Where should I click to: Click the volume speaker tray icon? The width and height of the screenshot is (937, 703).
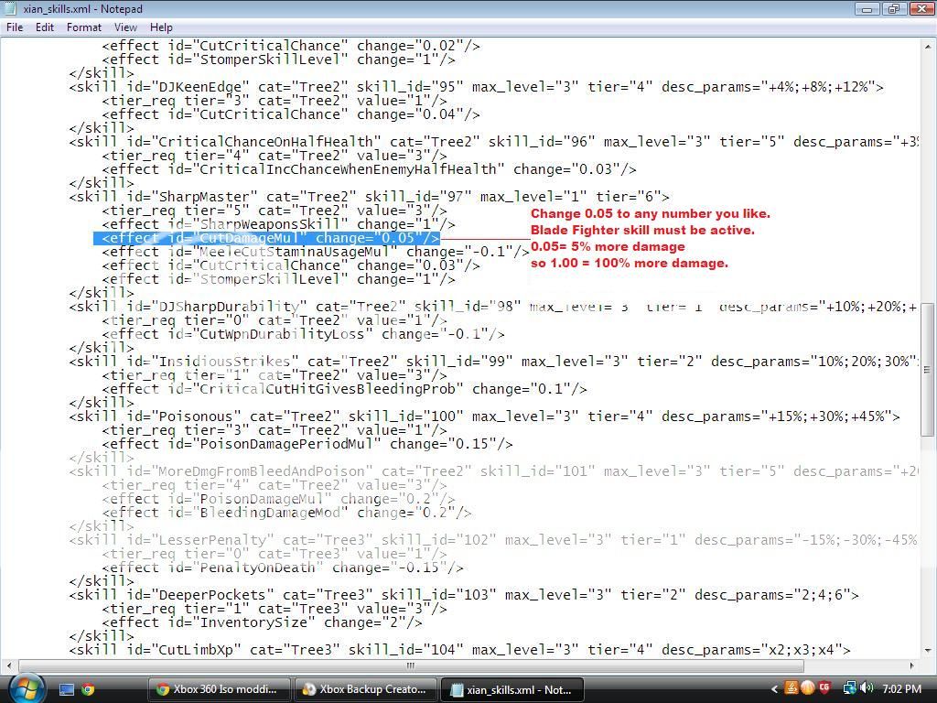(x=866, y=688)
